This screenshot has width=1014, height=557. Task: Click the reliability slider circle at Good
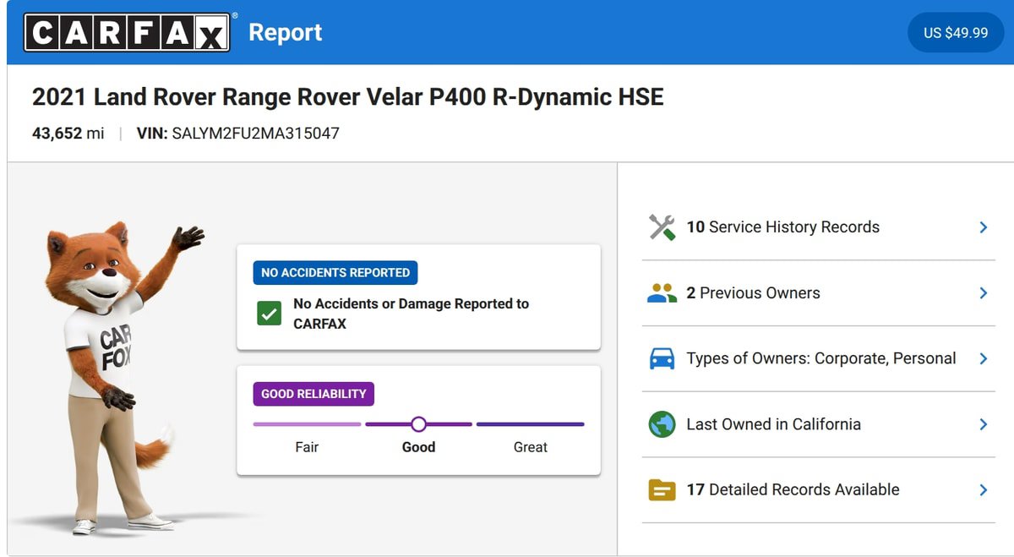pyautogui.click(x=418, y=424)
